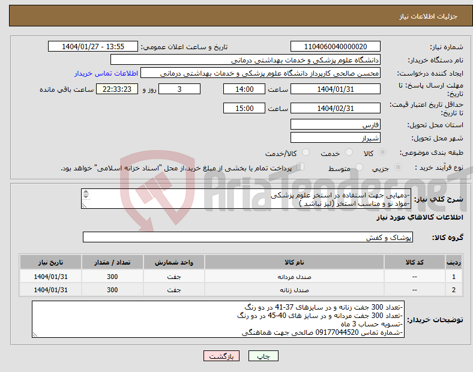
Task: Click the announcement date field 1404/01/27 - 13:55
Action: (x=93, y=47)
